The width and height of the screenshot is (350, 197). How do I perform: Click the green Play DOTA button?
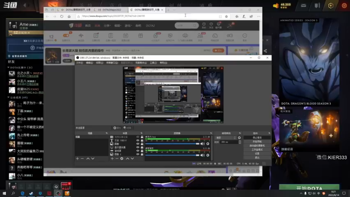(x=309, y=188)
